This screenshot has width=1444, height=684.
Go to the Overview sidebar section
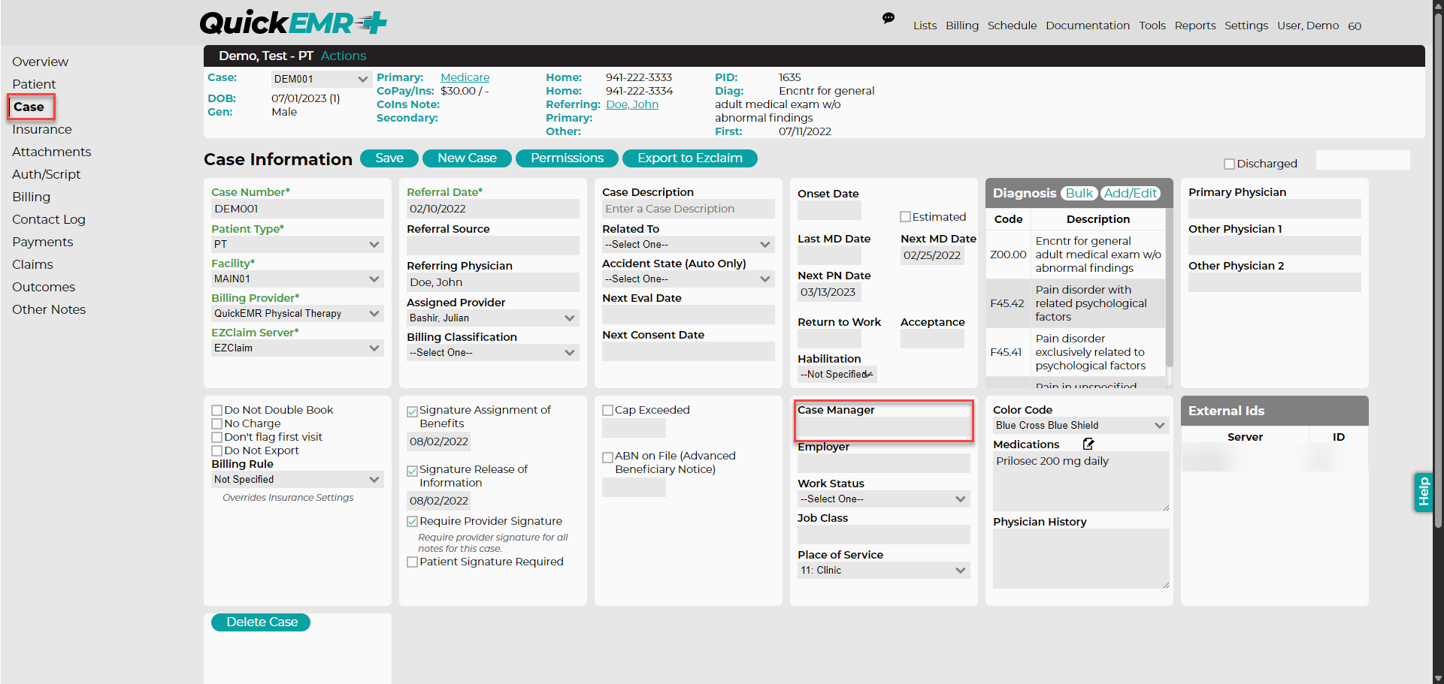point(40,62)
